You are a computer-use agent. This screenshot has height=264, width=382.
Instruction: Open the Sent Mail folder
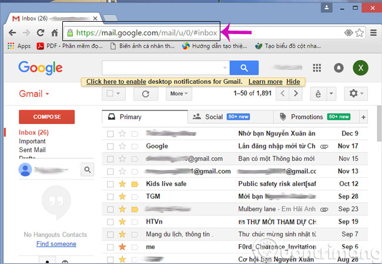[32, 150]
